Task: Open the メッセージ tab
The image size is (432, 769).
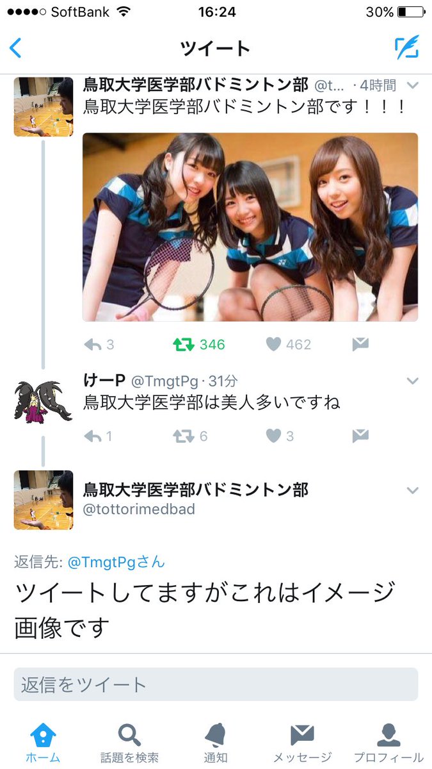Action: pos(302,743)
